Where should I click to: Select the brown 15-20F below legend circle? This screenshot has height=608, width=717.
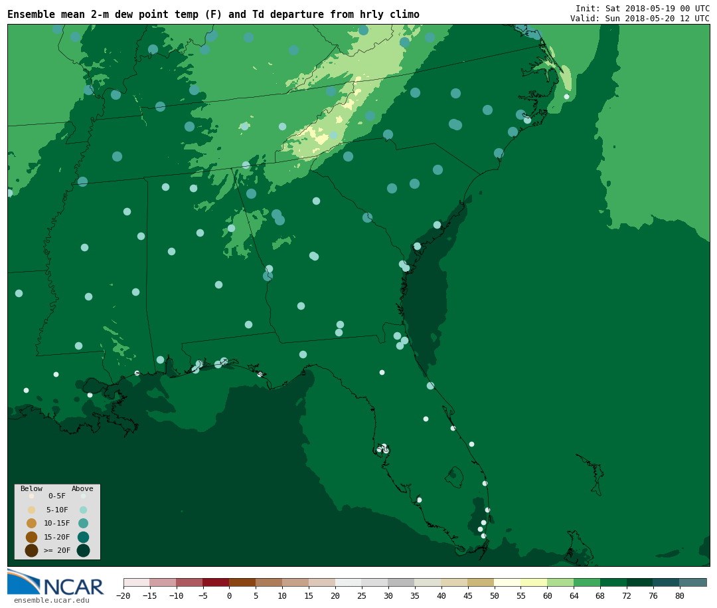point(31,537)
